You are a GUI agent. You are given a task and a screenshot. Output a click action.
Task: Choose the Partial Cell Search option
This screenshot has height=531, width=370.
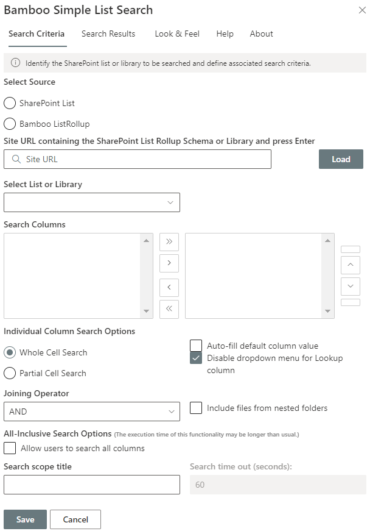point(10,373)
